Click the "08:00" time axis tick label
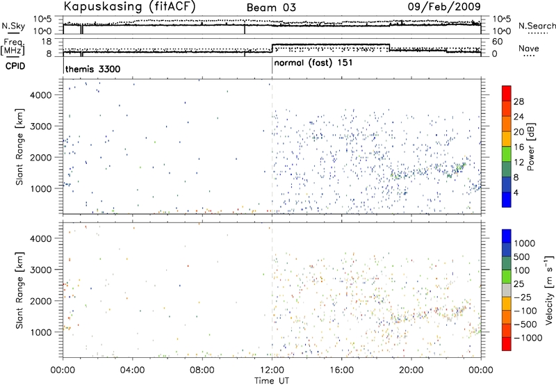556x385 pixels. coord(202,370)
